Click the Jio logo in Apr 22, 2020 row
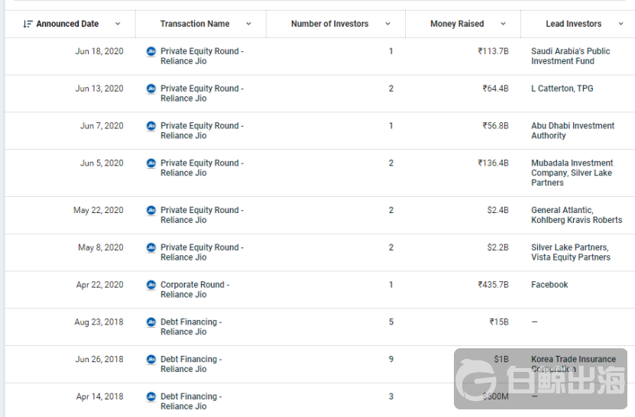635x417 pixels. [151, 285]
